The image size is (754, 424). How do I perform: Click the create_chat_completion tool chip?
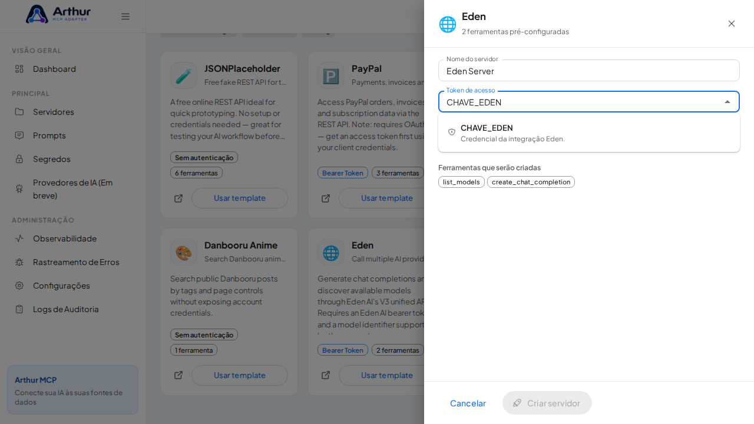(531, 182)
